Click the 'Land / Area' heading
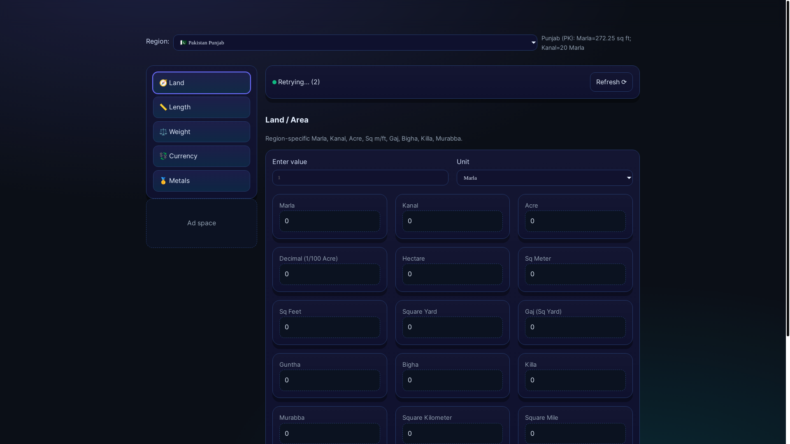This screenshot has width=790, height=444. click(287, 120)
